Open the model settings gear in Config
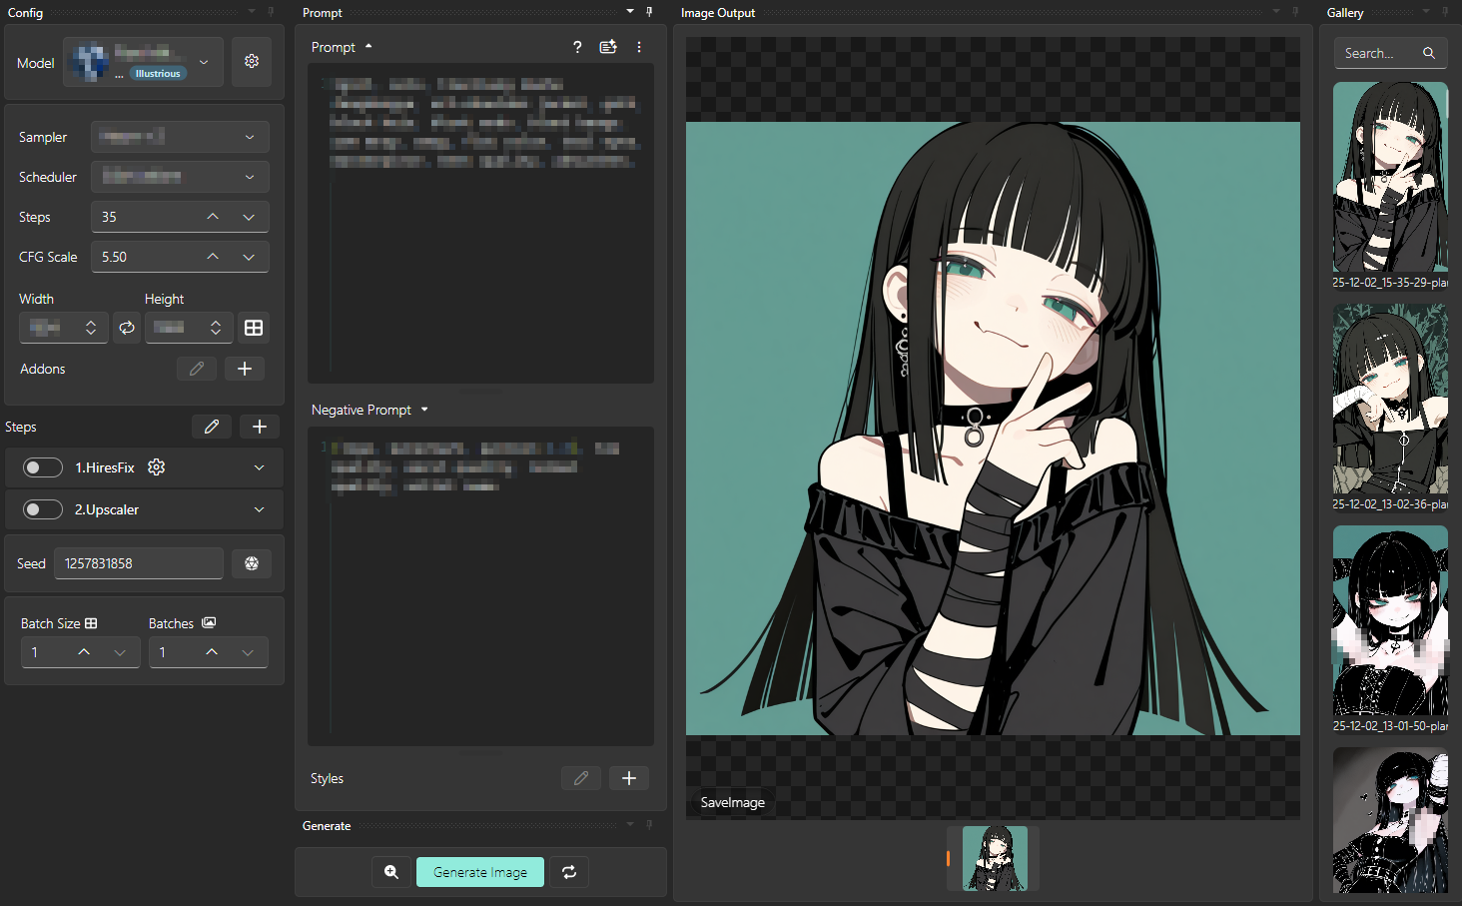The width and height of the screenshot is (1462, 906). [252, 62]
